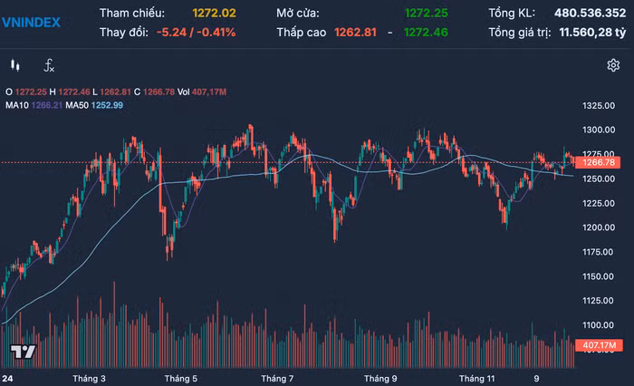The image size is (634, 386).
Task: Click the TradingView logo
Action: 22,352
